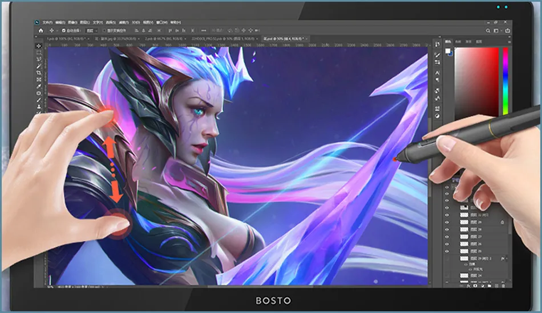This screenshot has height=313, width=542.
Task: Enable the Show Transform Controls checkbox
Action: point(104,30)
